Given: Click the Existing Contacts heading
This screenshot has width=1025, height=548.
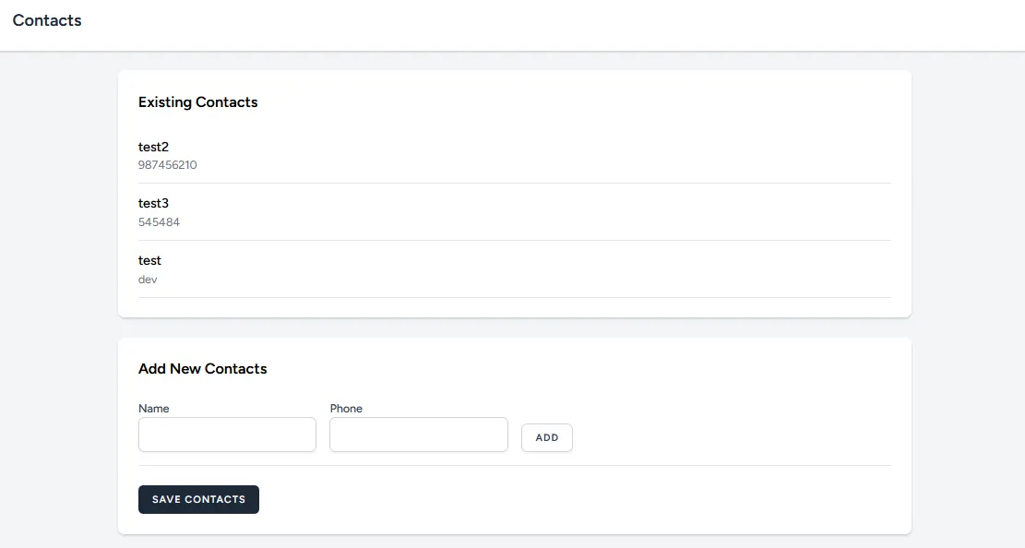Looking at the screenshot, I should point(197,101).
